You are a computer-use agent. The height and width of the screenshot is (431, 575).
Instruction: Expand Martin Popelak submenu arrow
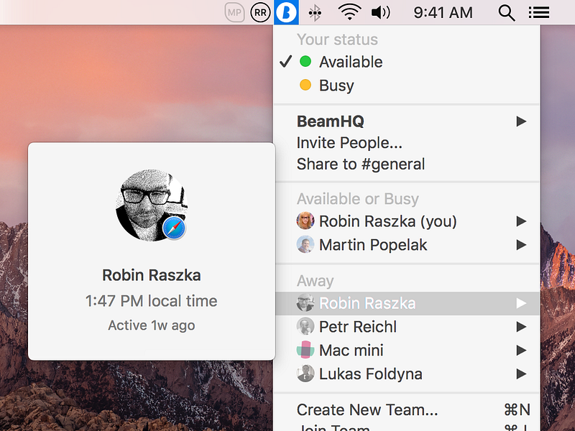[521, 244]
